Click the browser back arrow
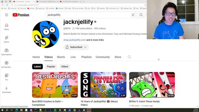Image resolution: width=199 pixels, height=112 pixels. point(3,5)
